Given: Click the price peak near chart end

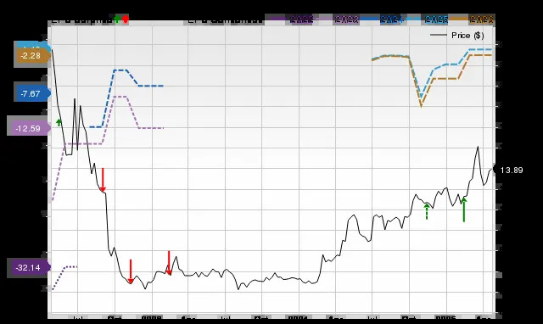Looking at the screenshot, I should [x=478, y=147].
